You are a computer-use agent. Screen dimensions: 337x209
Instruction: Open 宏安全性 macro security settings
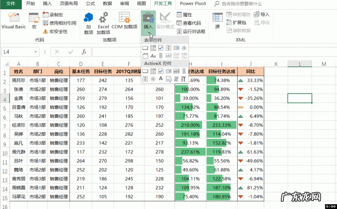pos(55,31)
